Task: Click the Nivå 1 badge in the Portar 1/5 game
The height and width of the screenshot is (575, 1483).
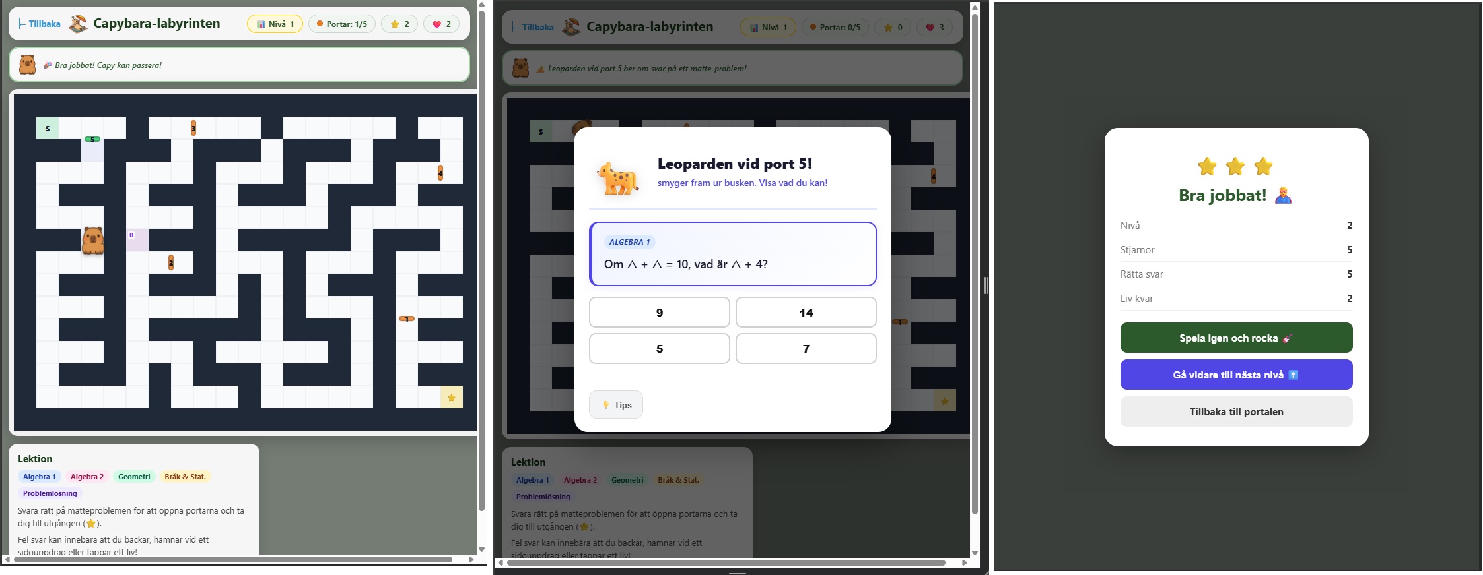Action: point(275,24)
